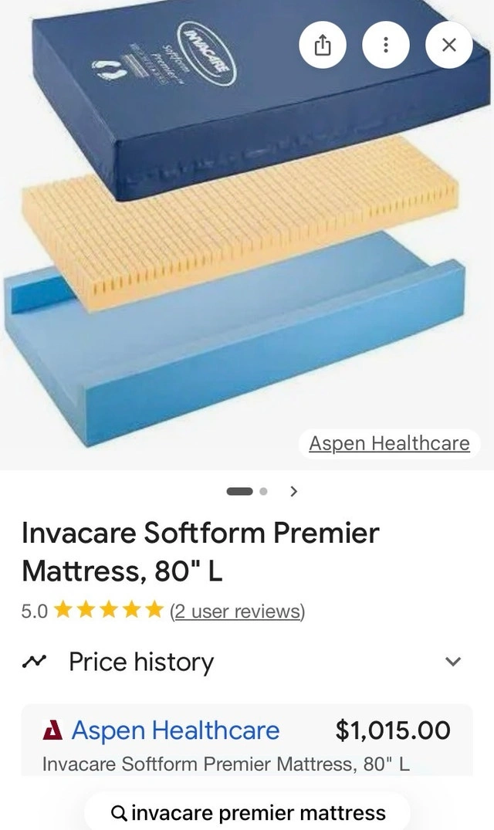Click the five-star rating display

click(109, 610)
